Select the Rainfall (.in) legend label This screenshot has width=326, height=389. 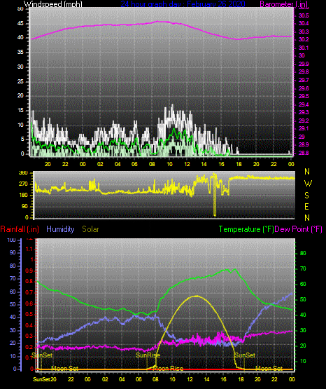pyautogui.click(x=20, y=229)
